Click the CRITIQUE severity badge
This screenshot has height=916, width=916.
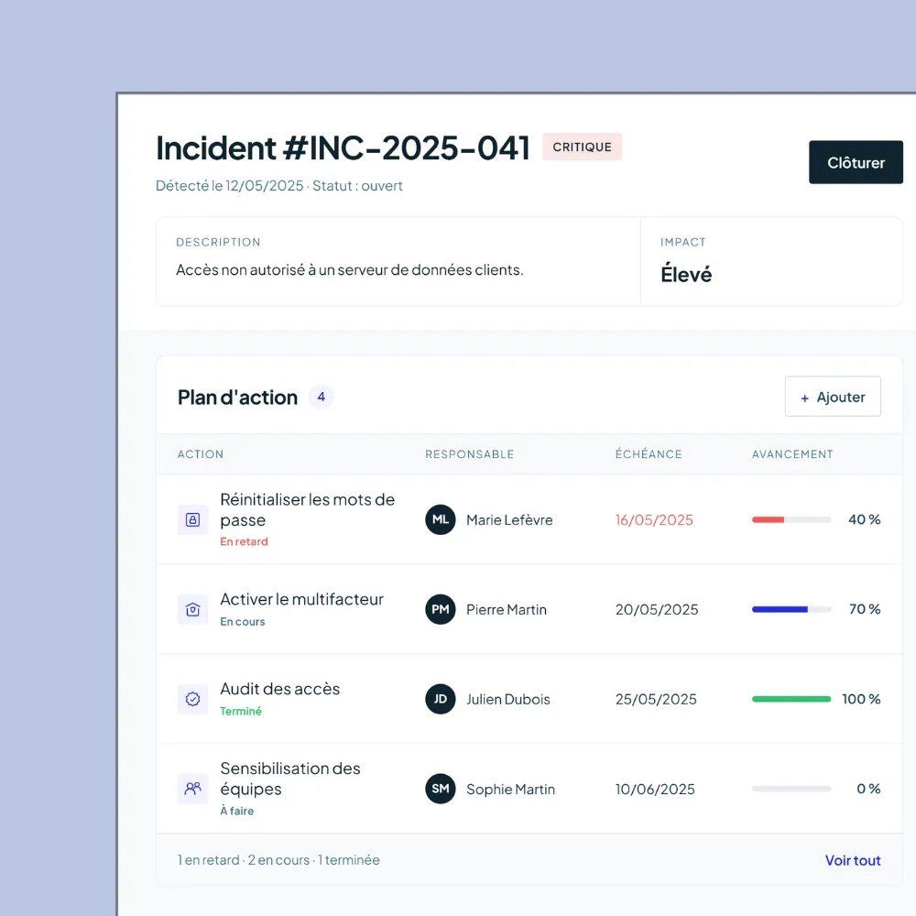click(582, 147)
